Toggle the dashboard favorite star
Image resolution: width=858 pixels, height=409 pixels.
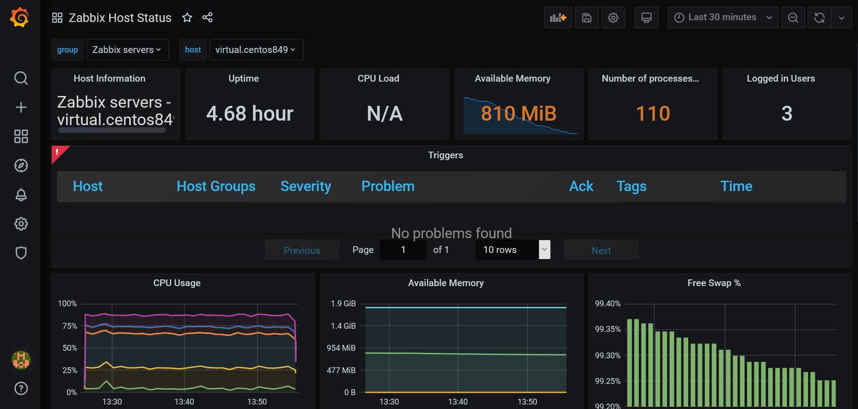pyautogui.click(x=187, y=17)
